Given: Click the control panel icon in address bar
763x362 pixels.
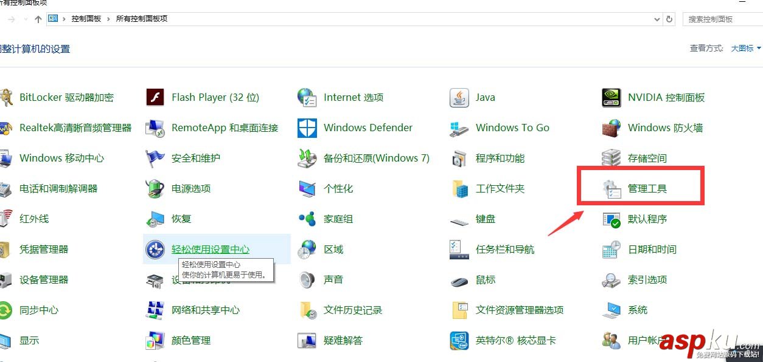Looking at the screenshot, I should [x=53, y=19].
